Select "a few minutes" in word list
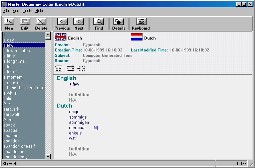Image resolution: width=255 pixels, height=168 pixels. pos(17,51)
